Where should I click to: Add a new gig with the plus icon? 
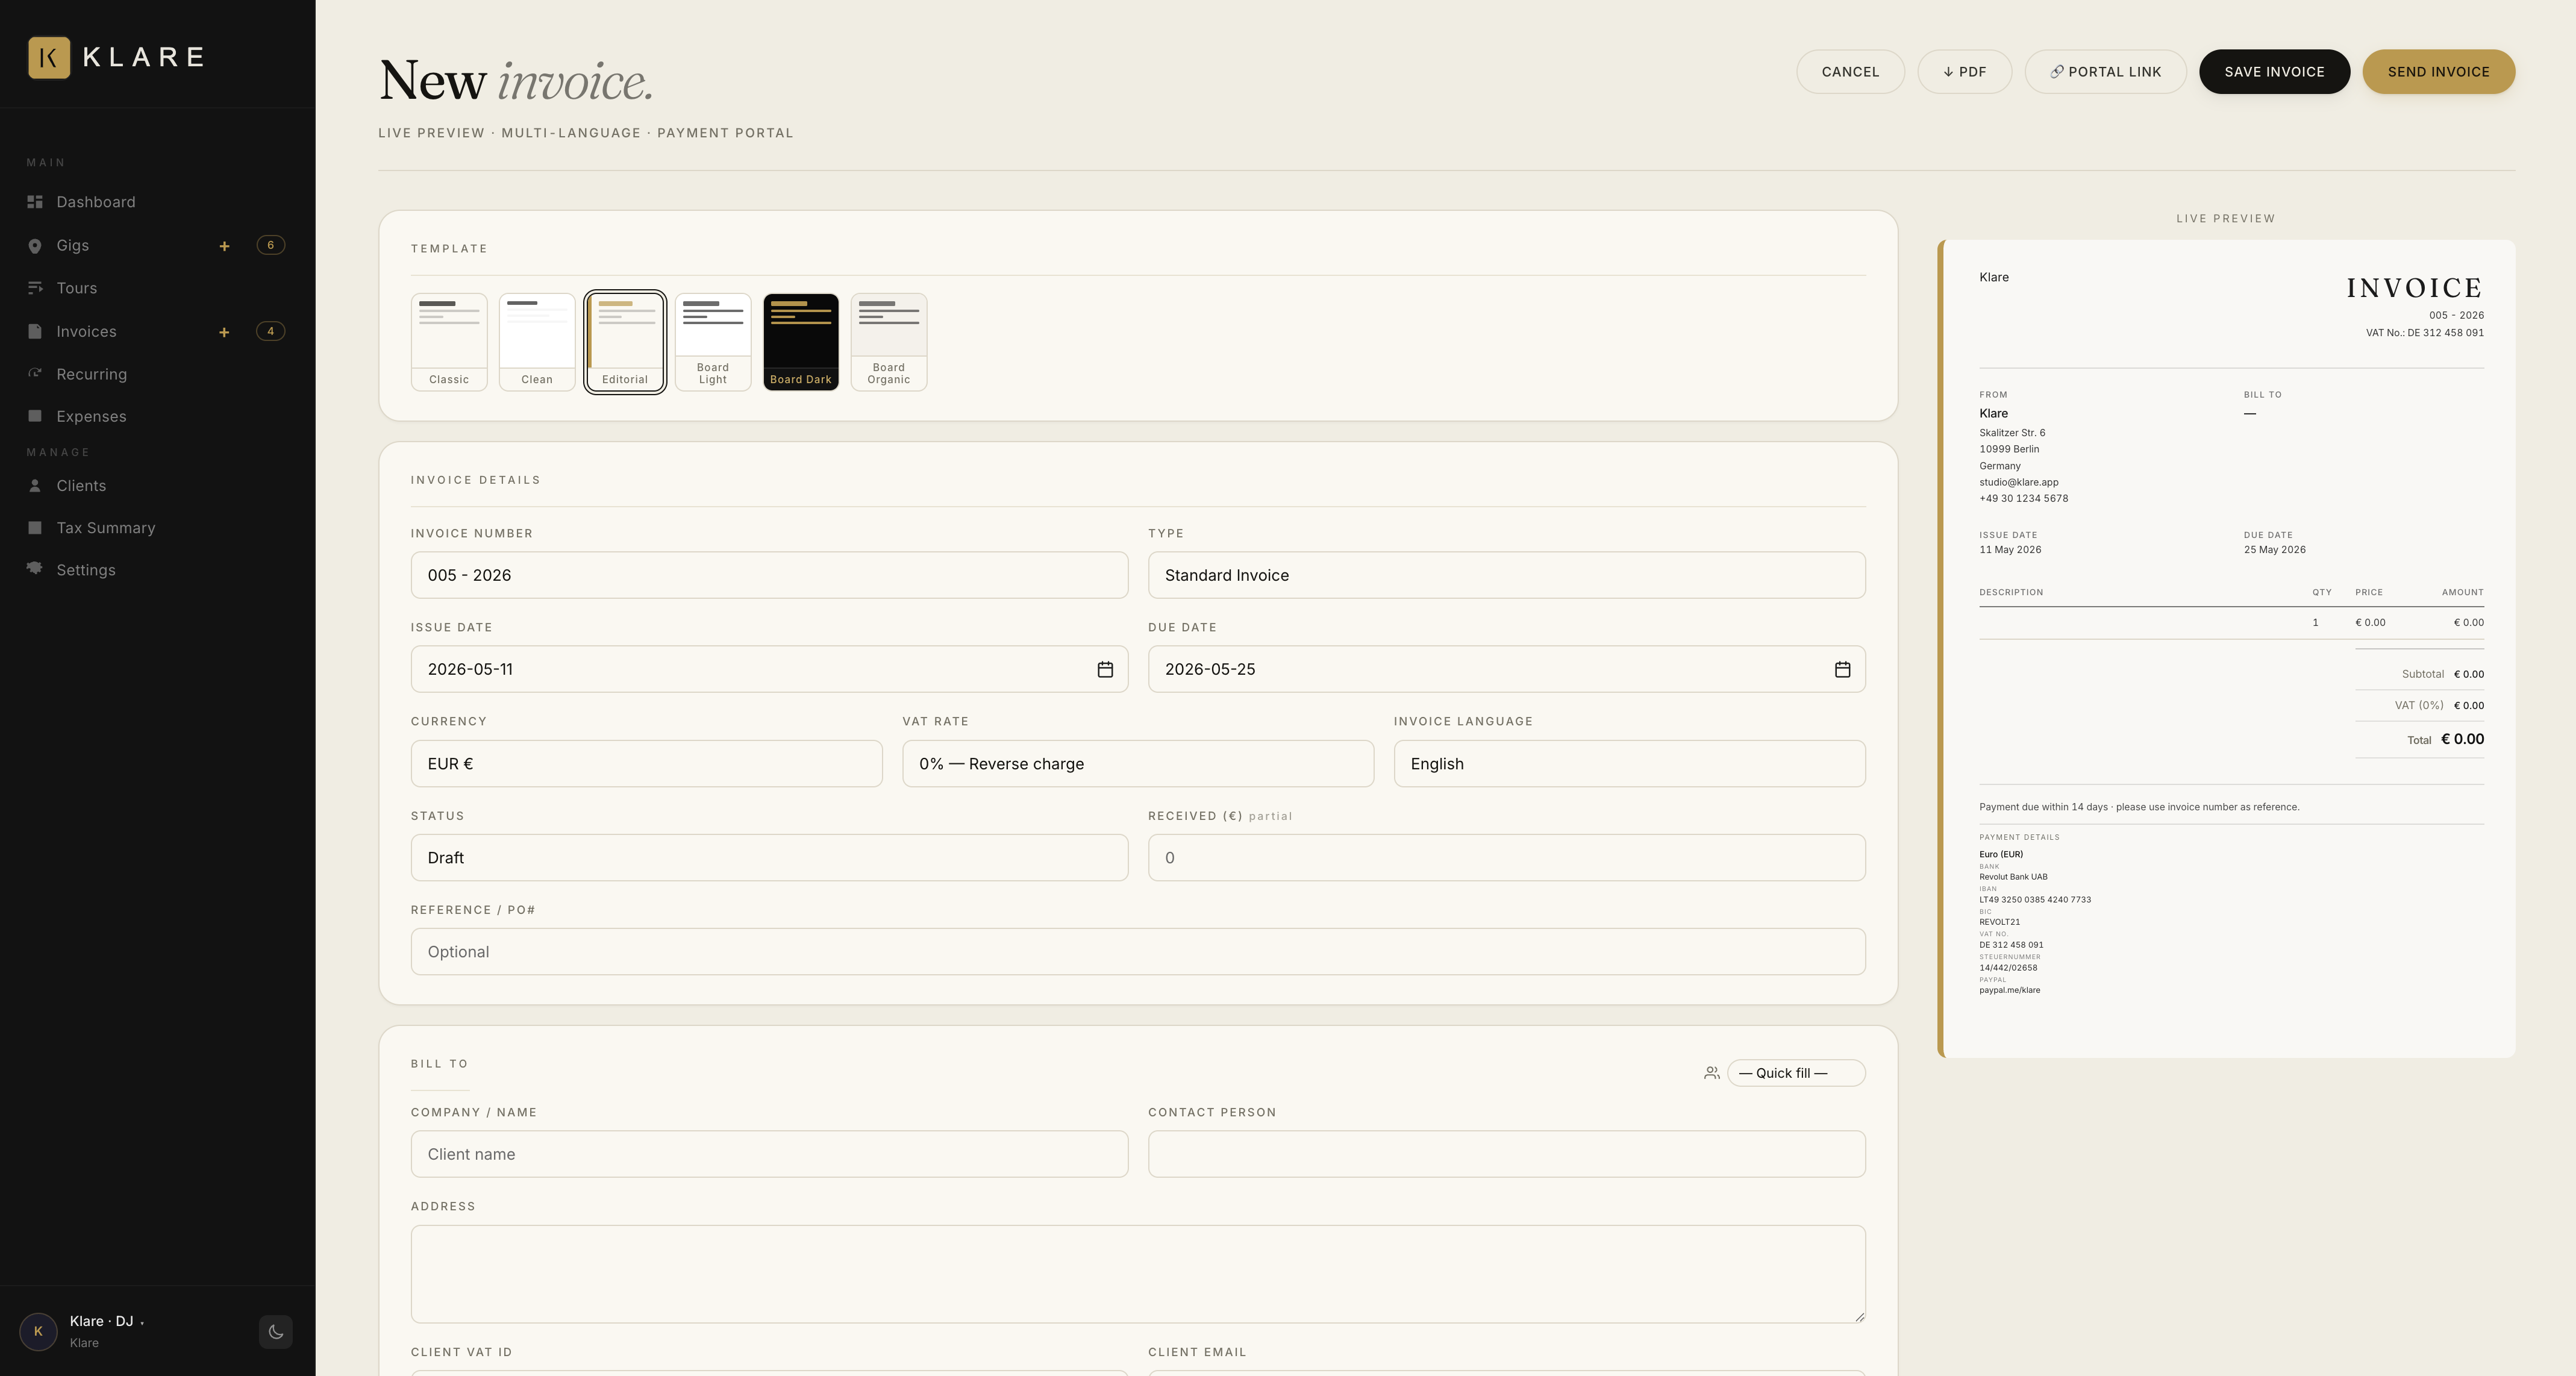coord(224,246)
